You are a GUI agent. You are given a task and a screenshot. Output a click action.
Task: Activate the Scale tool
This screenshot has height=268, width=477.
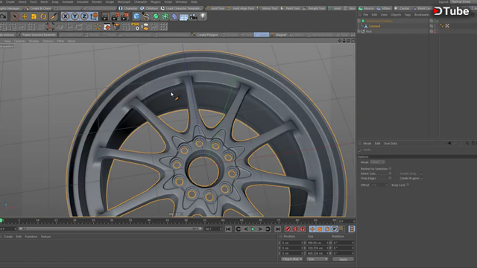[x=34, y=16]
